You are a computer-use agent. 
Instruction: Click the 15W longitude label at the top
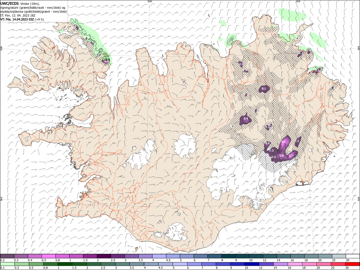[x=298, y=1]
